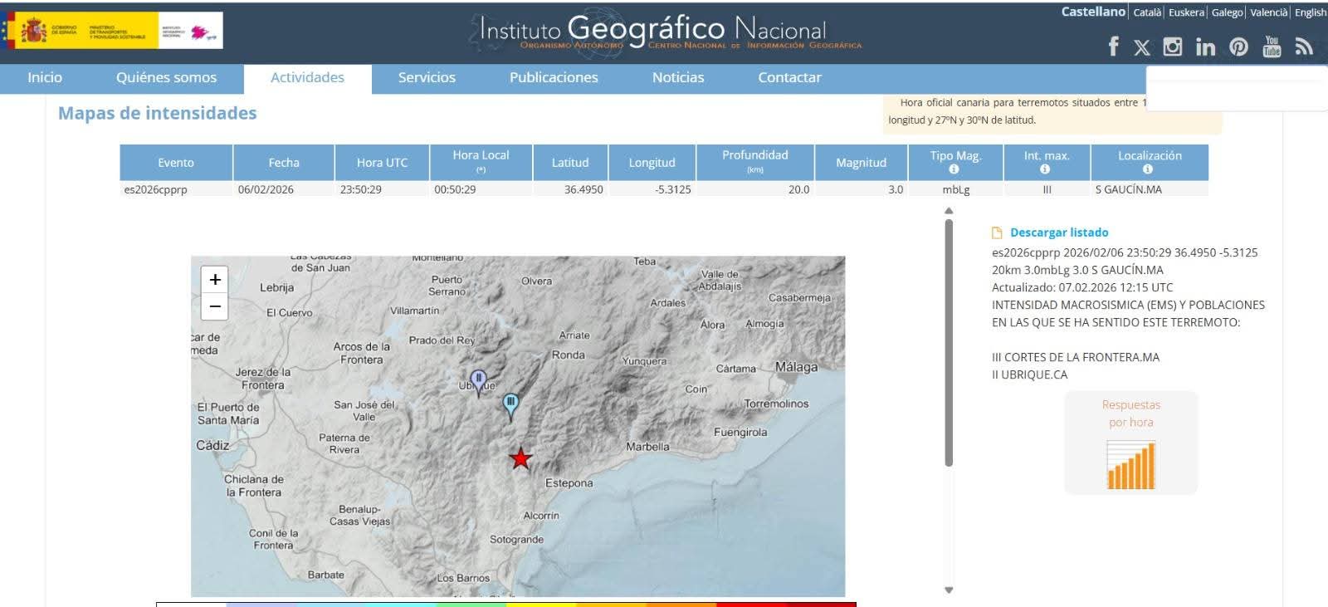Open the Instagram icon
The width and height of the screenshot is (1328, 607).
[x=1172, y=47]
